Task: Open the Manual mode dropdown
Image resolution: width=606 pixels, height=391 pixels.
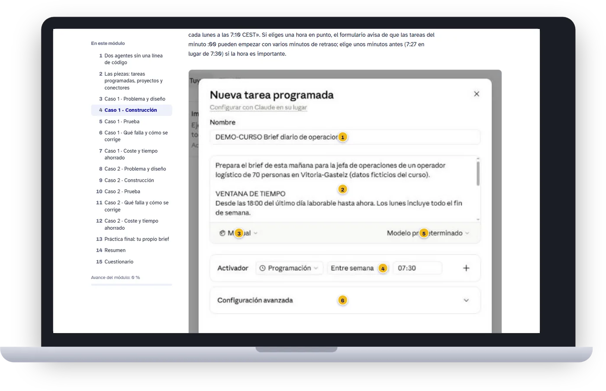Action: [239, 233]
